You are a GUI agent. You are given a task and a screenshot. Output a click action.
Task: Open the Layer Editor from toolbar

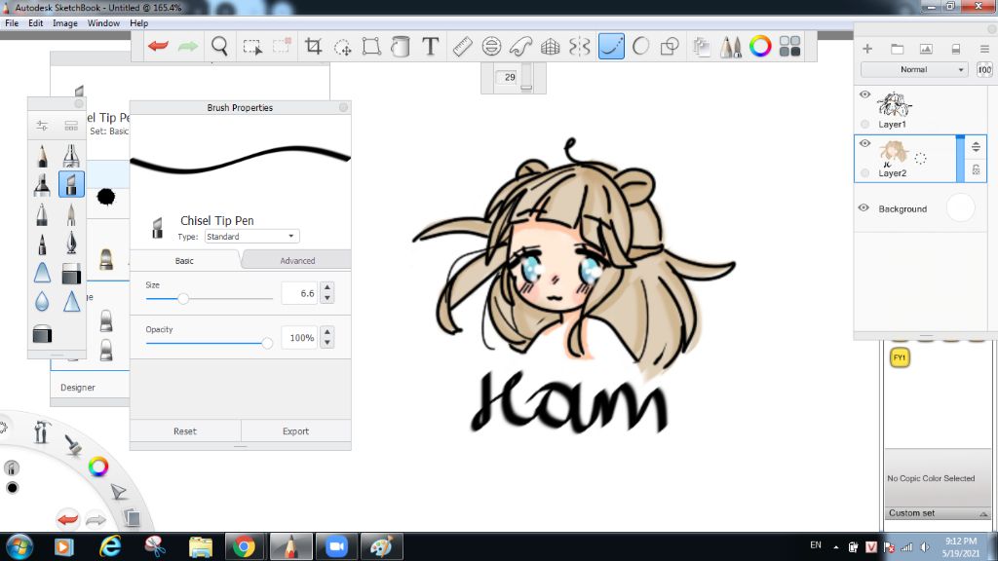[x=702, y=47]
